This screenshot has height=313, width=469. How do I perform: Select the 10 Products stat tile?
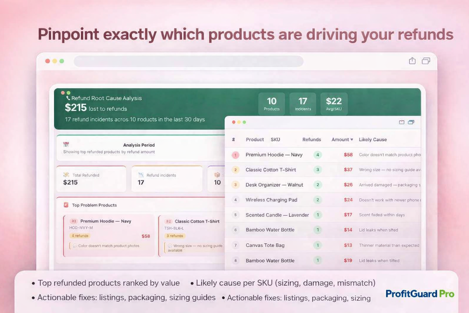(x=271, y=104)
